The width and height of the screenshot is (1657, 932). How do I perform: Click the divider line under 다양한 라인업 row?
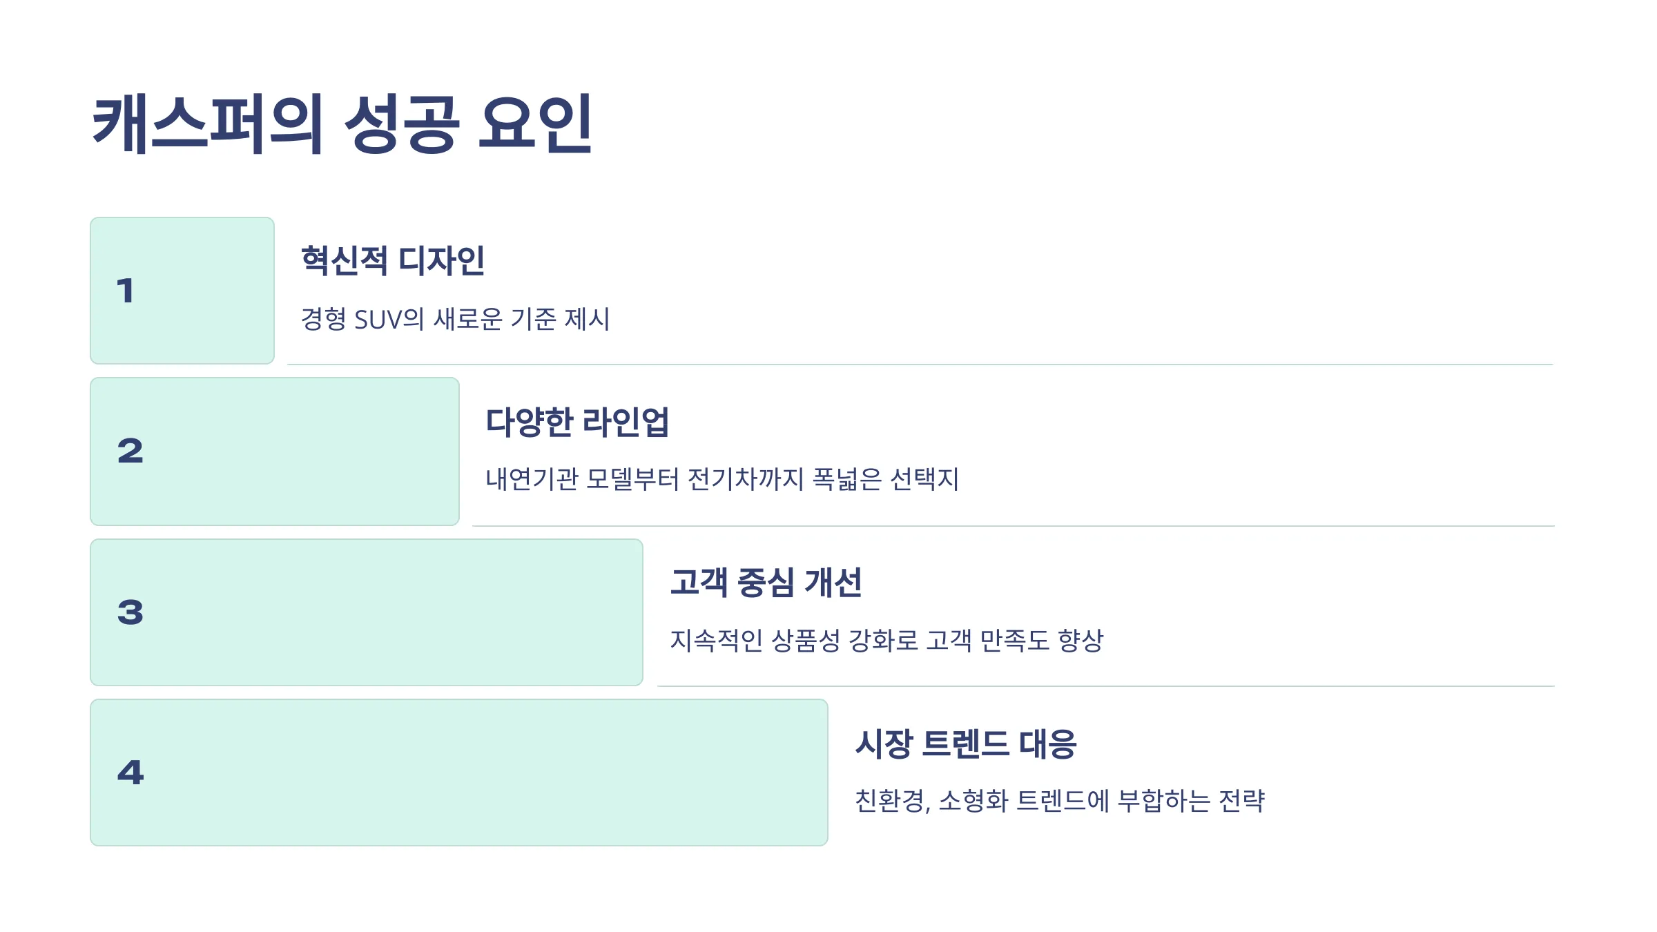tap(1014, 525)
